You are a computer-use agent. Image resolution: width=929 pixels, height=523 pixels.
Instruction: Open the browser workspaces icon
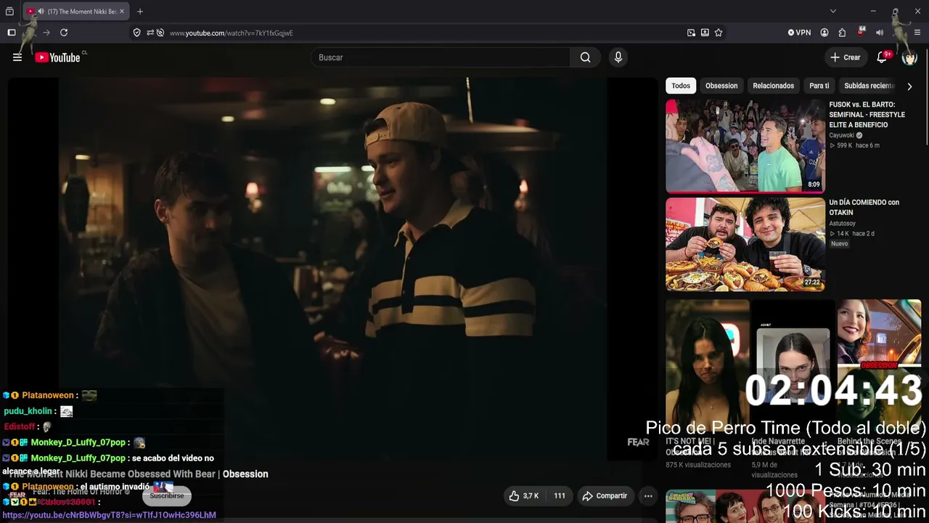pyautogui.click(x=9, y=12)
